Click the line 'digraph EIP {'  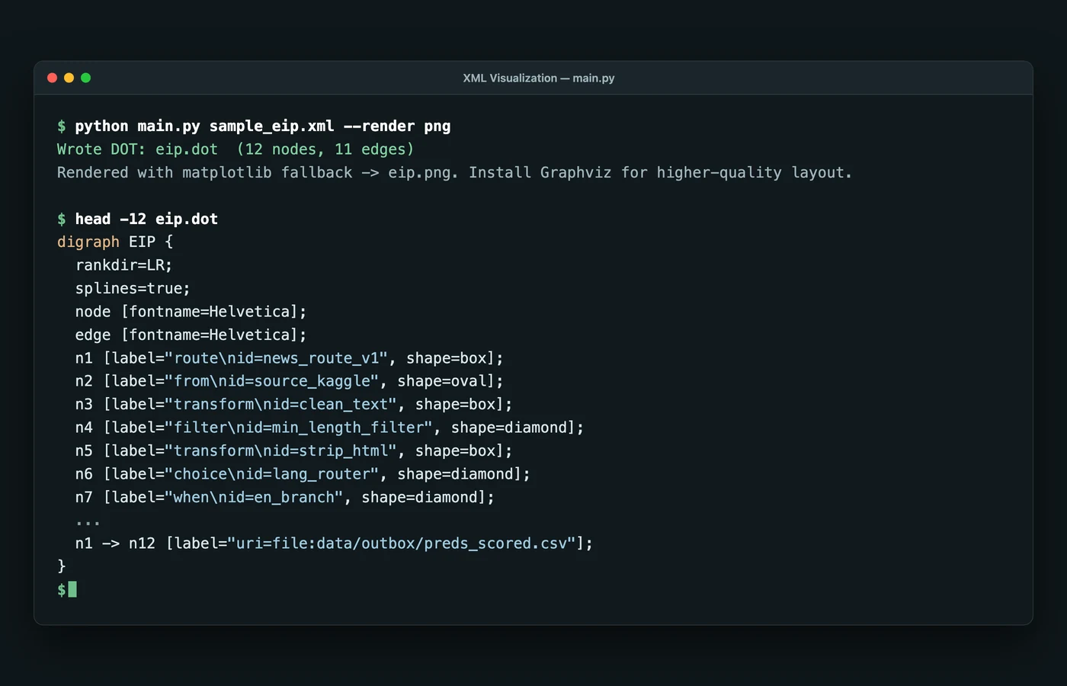[115, 242]
